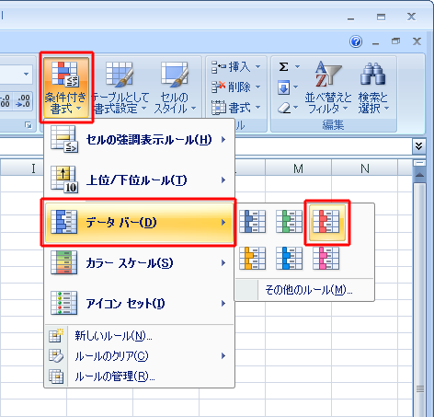
Task: Expand the formula bar double chevron
Action: pyautogui.click(x=418, y=146)
